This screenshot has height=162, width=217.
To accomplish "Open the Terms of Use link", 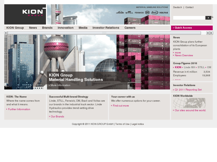I will point(122,124).
